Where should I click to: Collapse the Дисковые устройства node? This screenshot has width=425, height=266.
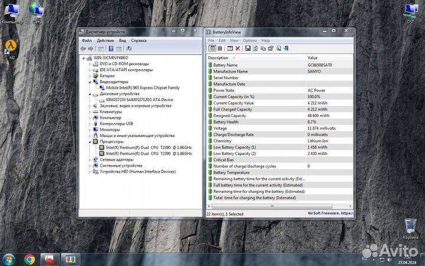click(x=90, y=94)
